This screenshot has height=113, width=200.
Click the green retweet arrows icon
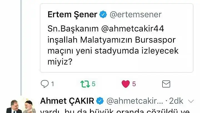click(x=85, y=84)
